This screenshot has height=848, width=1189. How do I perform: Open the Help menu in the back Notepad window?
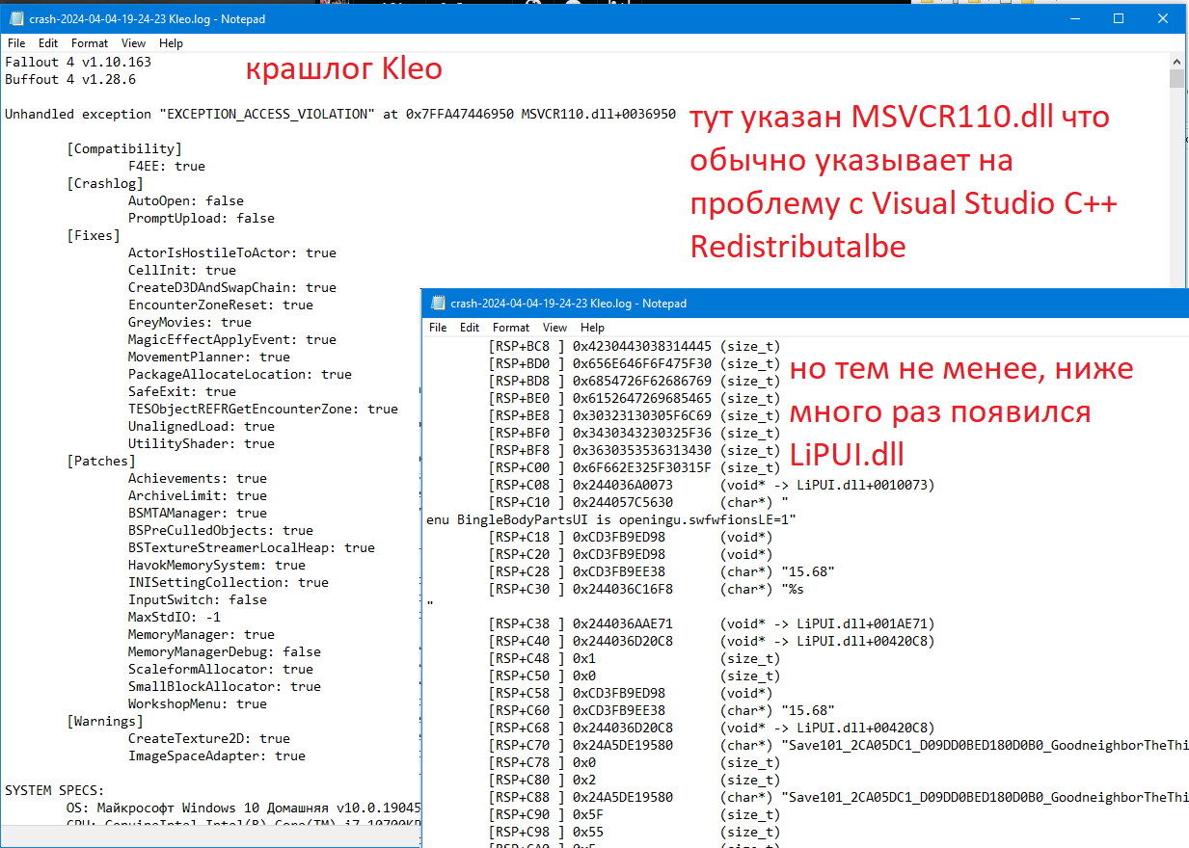click(x=171, y=43)
